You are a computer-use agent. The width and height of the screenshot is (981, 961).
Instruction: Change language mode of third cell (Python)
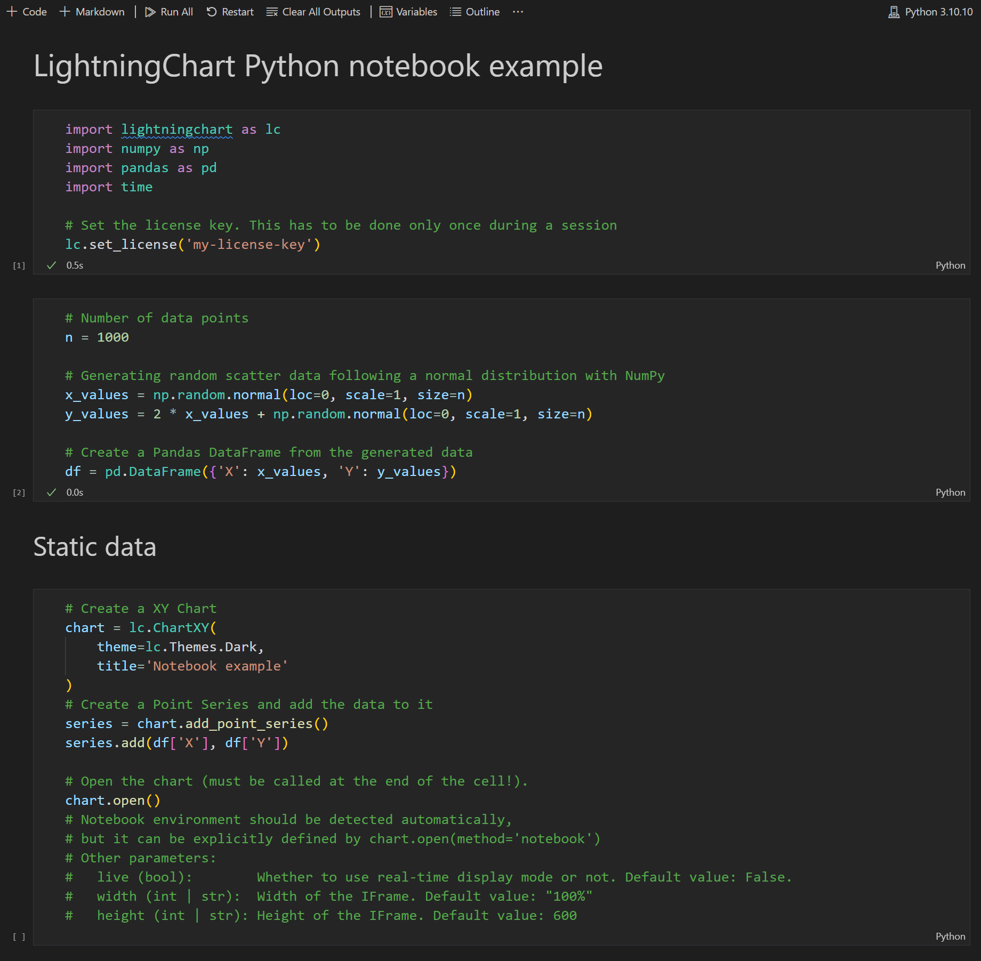point(950,936)
